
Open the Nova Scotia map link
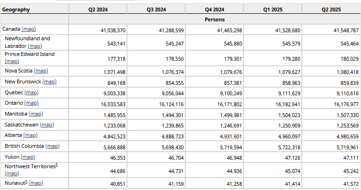(x=41, y=71)
